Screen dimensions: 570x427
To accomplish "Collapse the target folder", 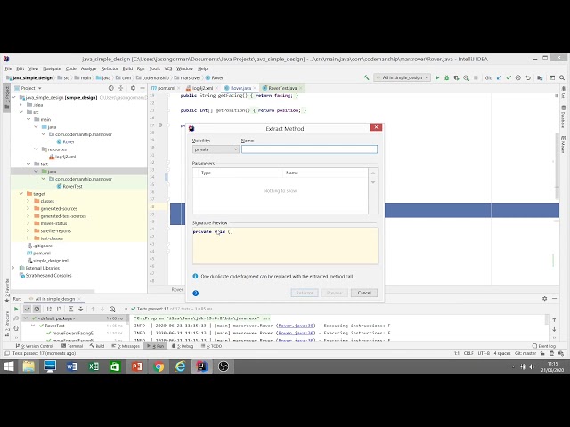I will [x=21, y=194].
